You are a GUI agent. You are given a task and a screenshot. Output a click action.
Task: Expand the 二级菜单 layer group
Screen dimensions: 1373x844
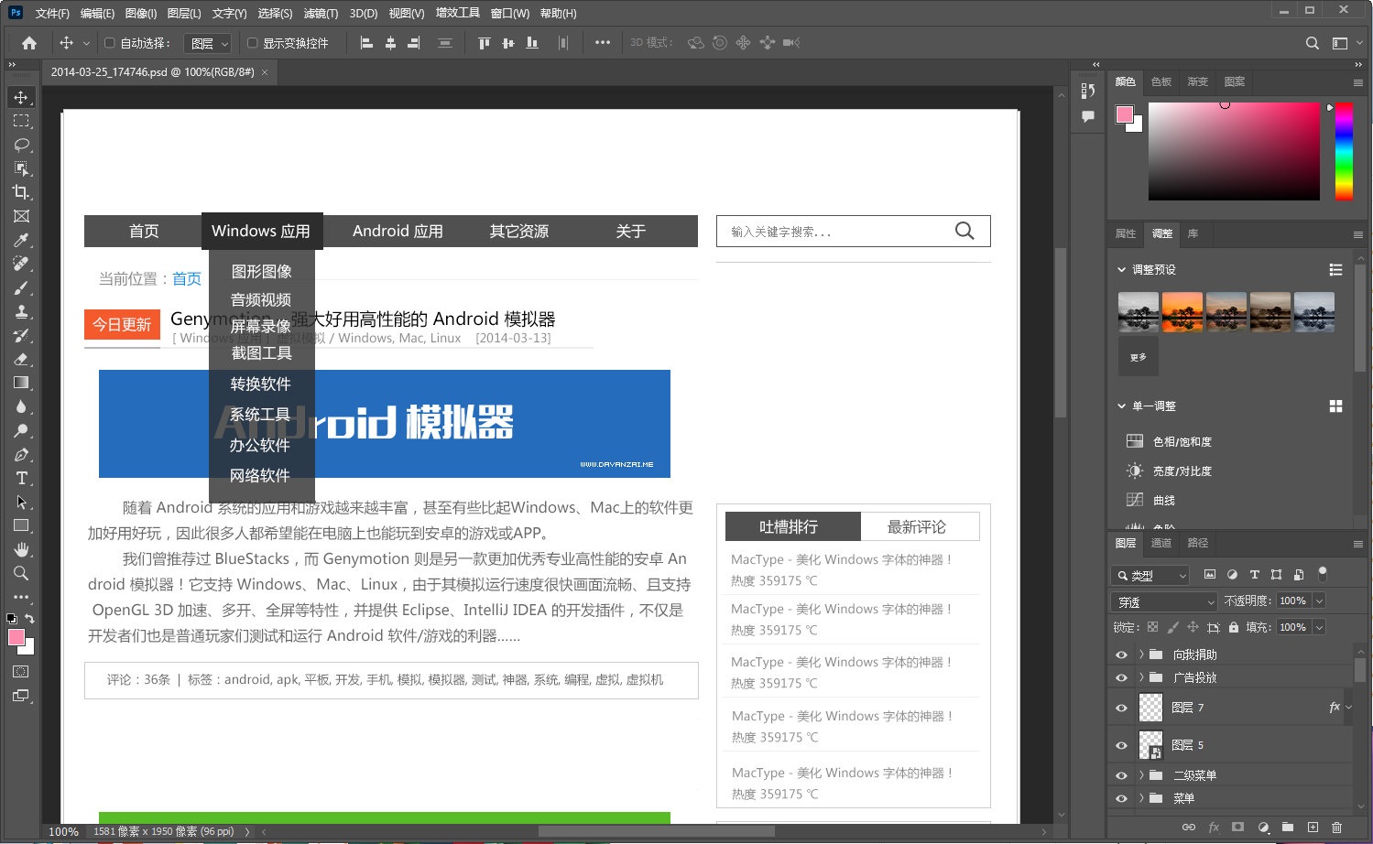[1141, 774]
